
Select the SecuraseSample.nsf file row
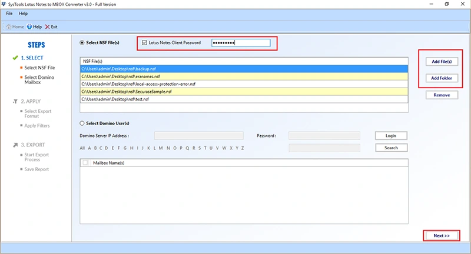tap(244, 92)
